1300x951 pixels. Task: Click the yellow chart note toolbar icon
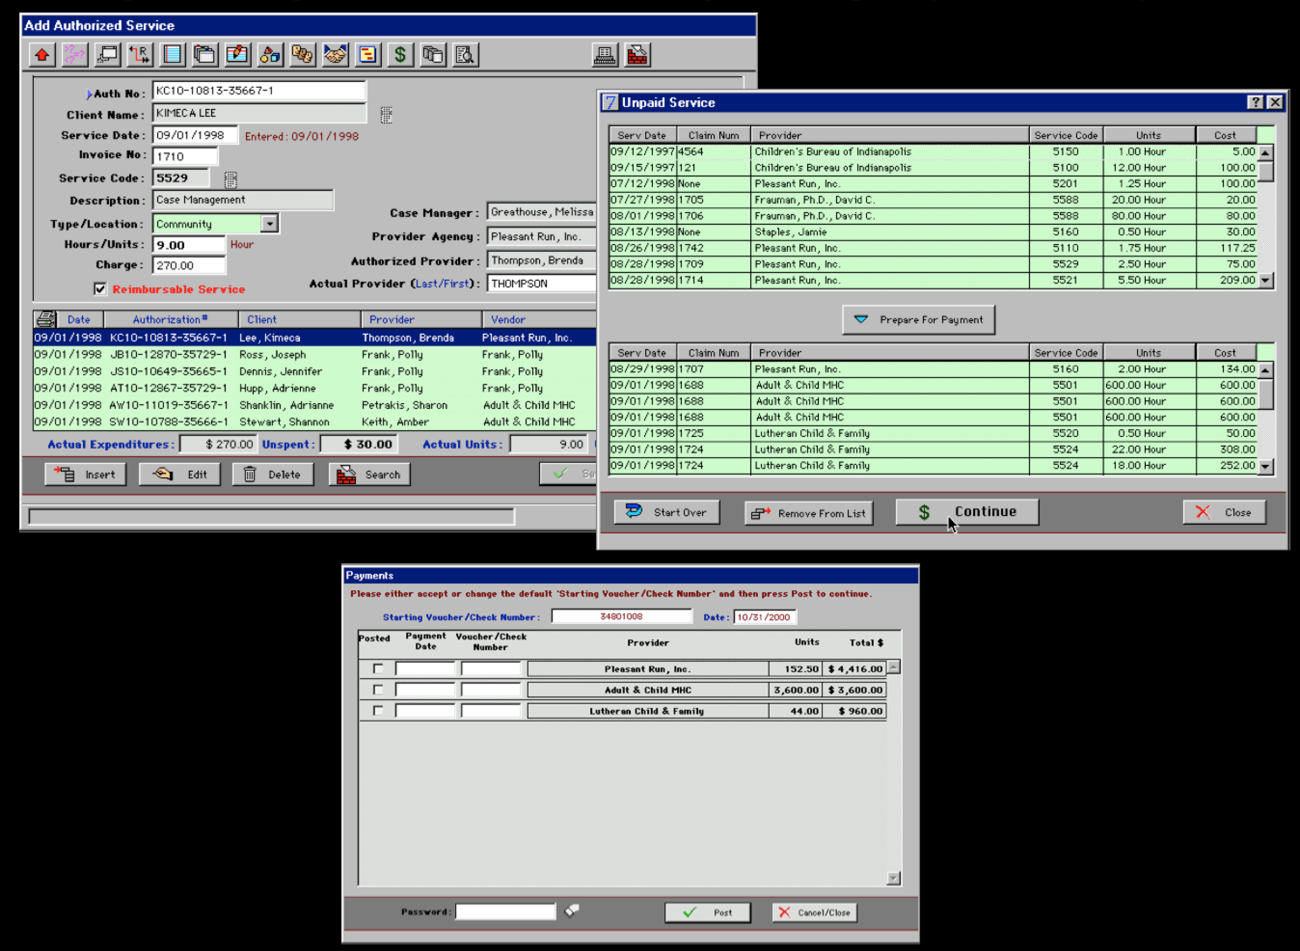coord(368,55)
